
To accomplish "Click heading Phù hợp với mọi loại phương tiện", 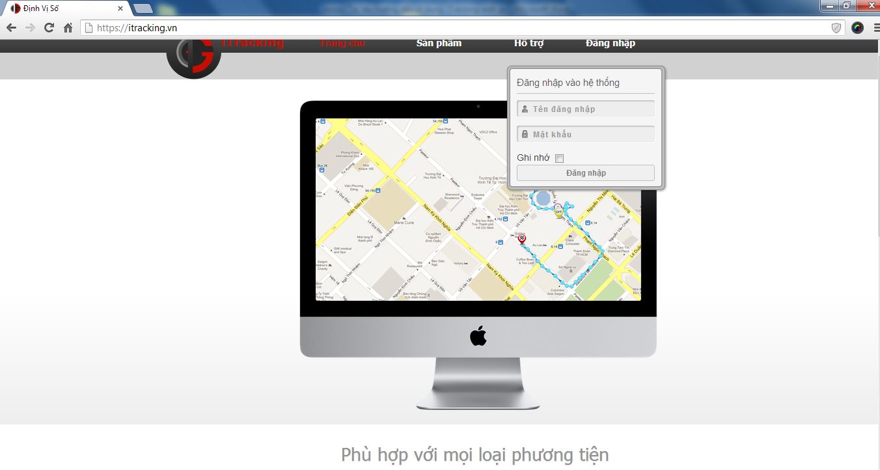I will click(474, 454).
